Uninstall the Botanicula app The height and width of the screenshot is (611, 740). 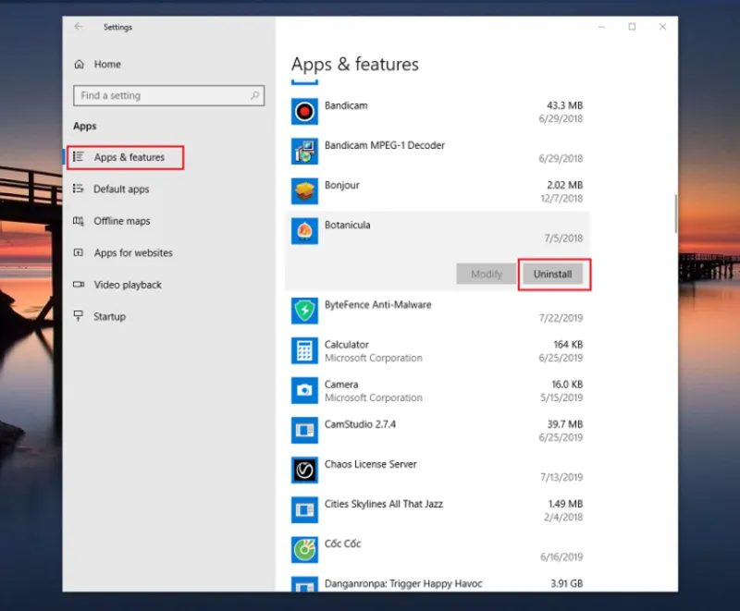(552, 275)
